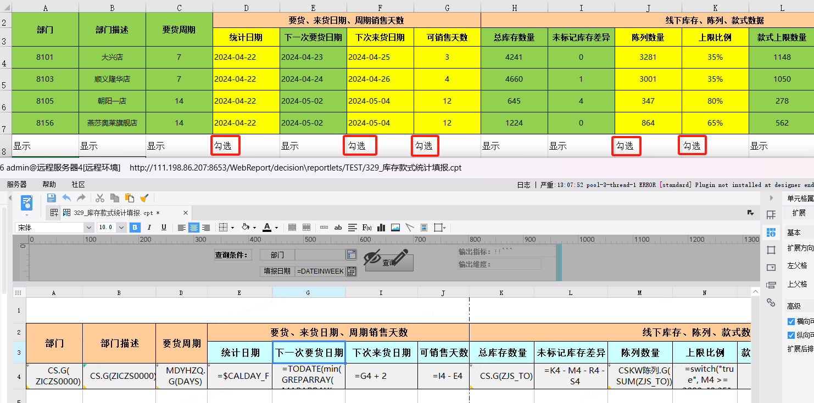
Task: Select the designer cell CS.G(ZJS_TO)
Action: point(501,376)
